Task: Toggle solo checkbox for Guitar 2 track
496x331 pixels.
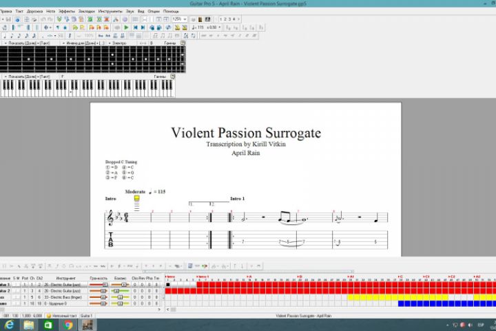Action: (x=14, y=291)
